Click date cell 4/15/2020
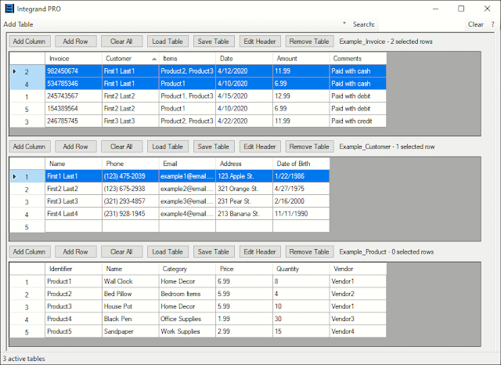Screen dimensions: 501x365 244,96
